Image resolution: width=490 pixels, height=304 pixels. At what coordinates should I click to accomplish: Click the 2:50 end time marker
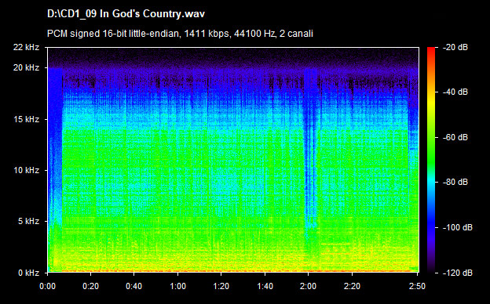[418, 286]
